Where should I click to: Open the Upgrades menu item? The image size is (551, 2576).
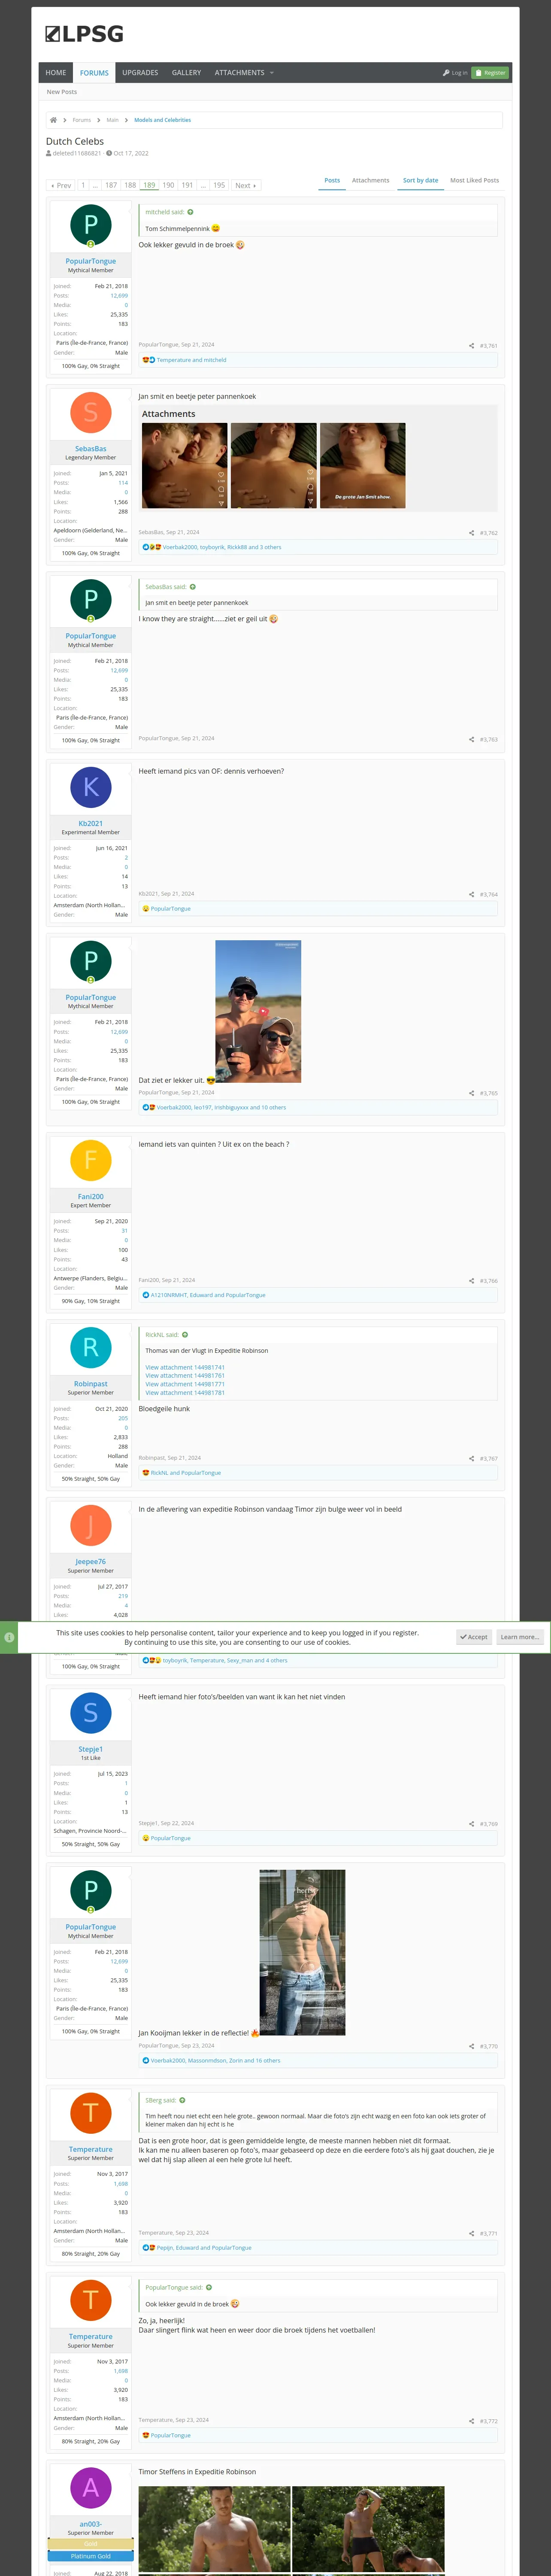click(x=140, y=73)
